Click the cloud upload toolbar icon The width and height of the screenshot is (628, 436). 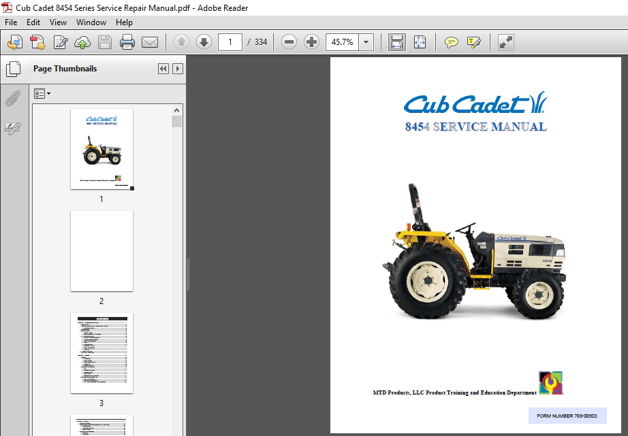click(82, 42)
